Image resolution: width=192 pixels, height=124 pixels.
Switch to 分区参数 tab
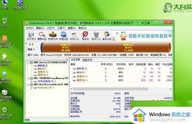click(x=76, y=60)
